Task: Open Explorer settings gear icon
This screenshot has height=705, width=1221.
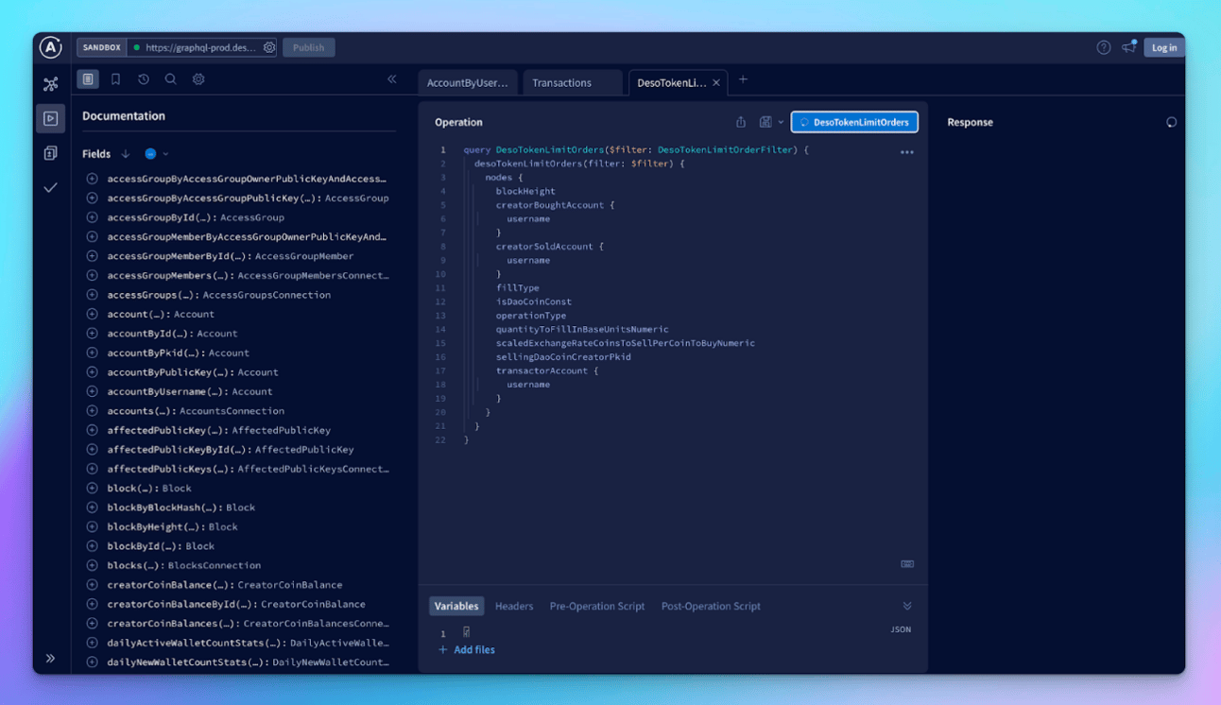Action: (x=198, y=79)
